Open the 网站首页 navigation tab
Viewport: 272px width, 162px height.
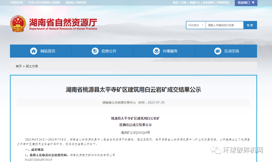click(48, 51)
